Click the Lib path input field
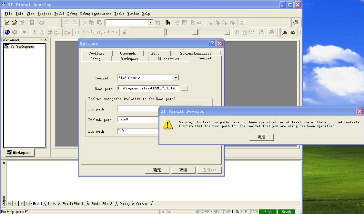The image size is (364, 214). pyautogui.click(x=138, y=131)
